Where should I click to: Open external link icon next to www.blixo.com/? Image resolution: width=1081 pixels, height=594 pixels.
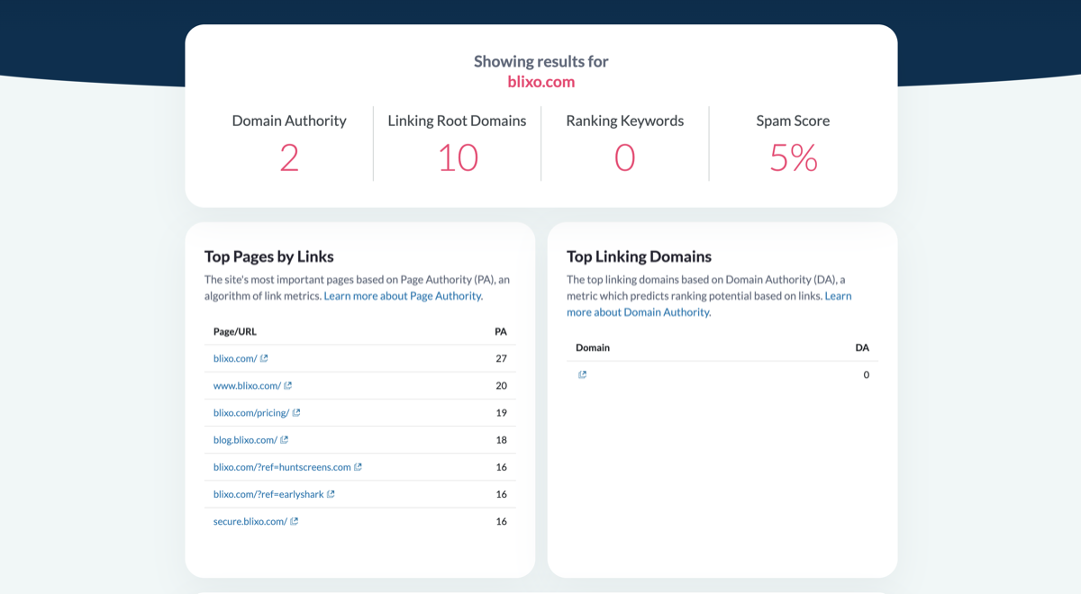[288, 385]
